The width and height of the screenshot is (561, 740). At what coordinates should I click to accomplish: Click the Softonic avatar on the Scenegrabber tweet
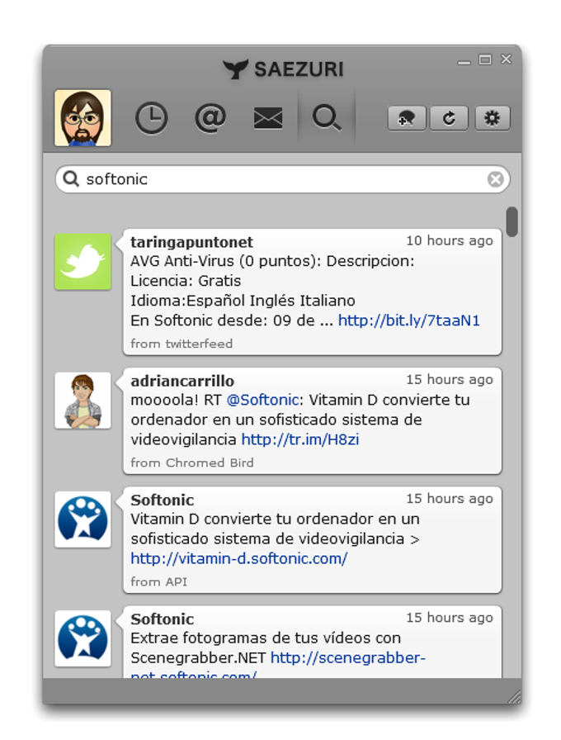click(83, 638)
